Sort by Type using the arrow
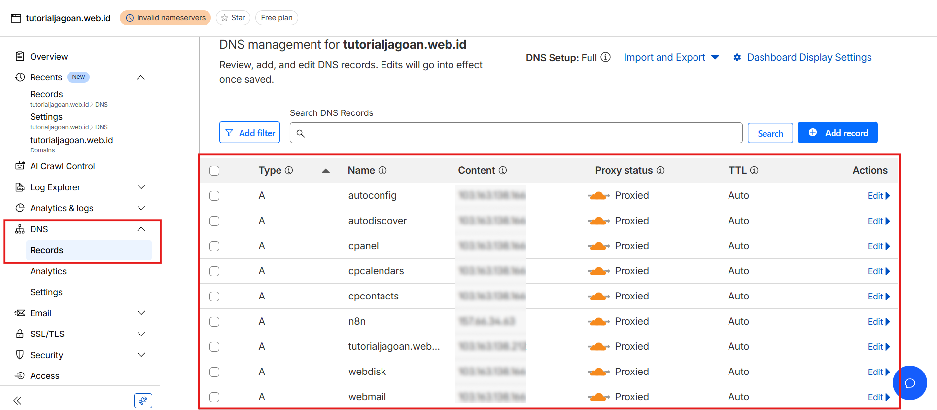Image resolution: width=937 pixels, height=410 pixels. click(x=325, y=171)
